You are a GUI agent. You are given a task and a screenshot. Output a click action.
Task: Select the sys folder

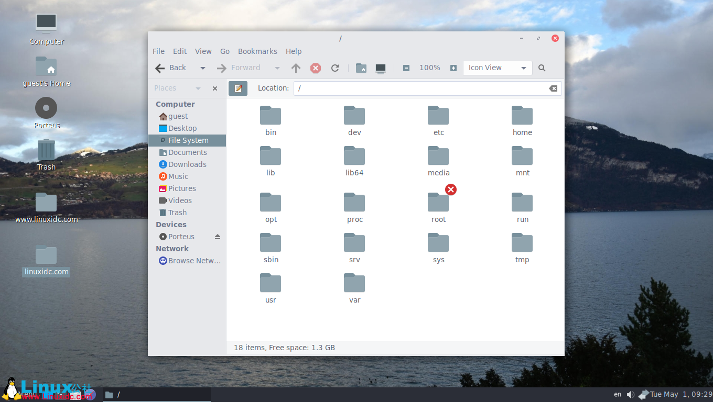438,248
